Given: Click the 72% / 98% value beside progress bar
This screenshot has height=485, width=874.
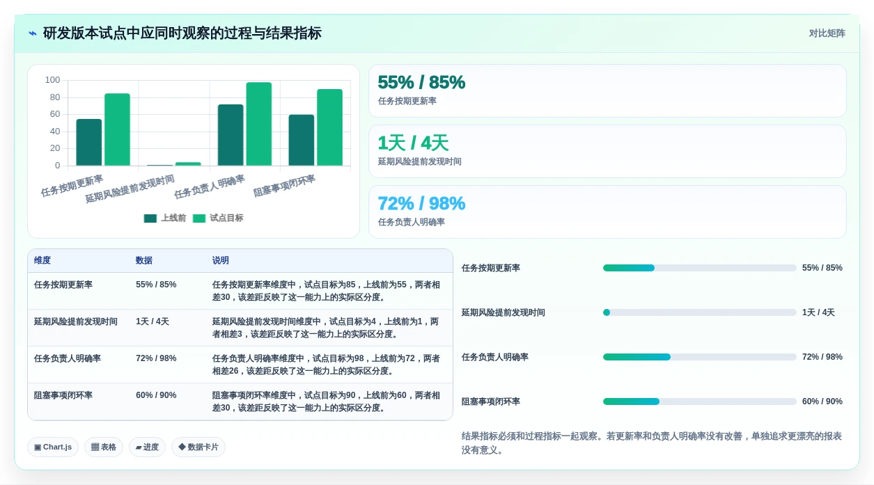Looking at the screenshot, I should point(822,357).
